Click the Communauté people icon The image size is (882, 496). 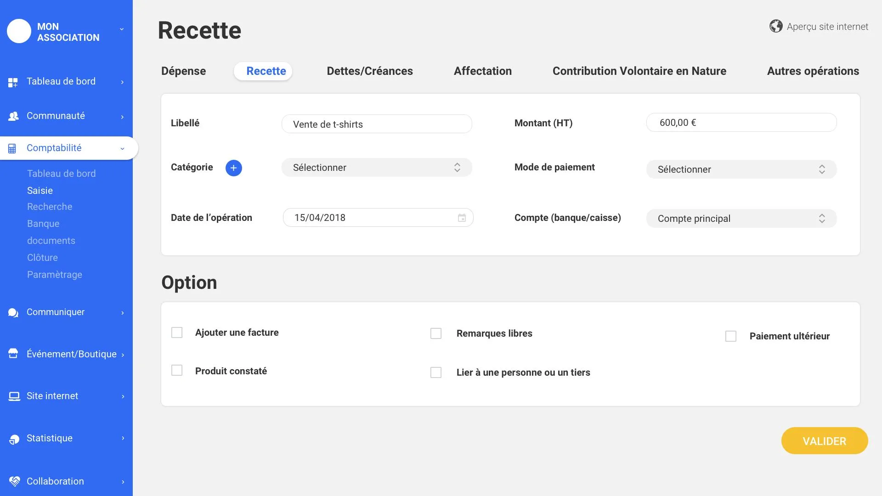click(x=13, y=116)
